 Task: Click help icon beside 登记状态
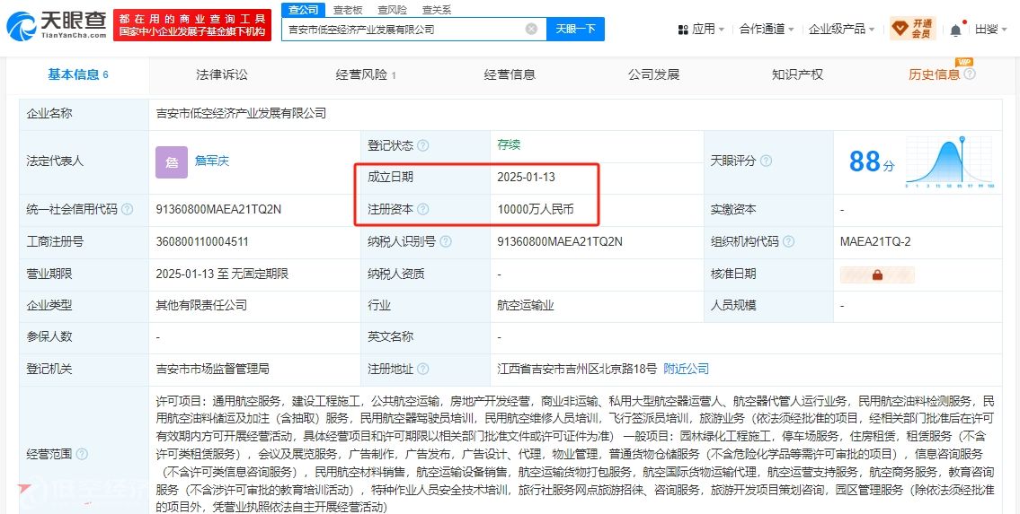[x=423, y=146]
